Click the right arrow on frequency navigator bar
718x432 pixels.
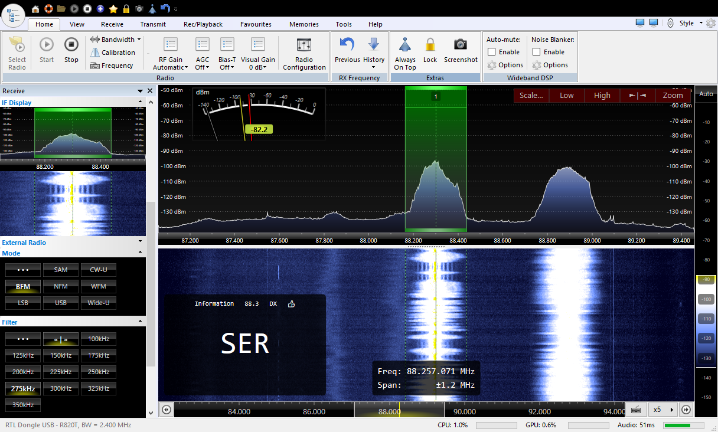686,410
